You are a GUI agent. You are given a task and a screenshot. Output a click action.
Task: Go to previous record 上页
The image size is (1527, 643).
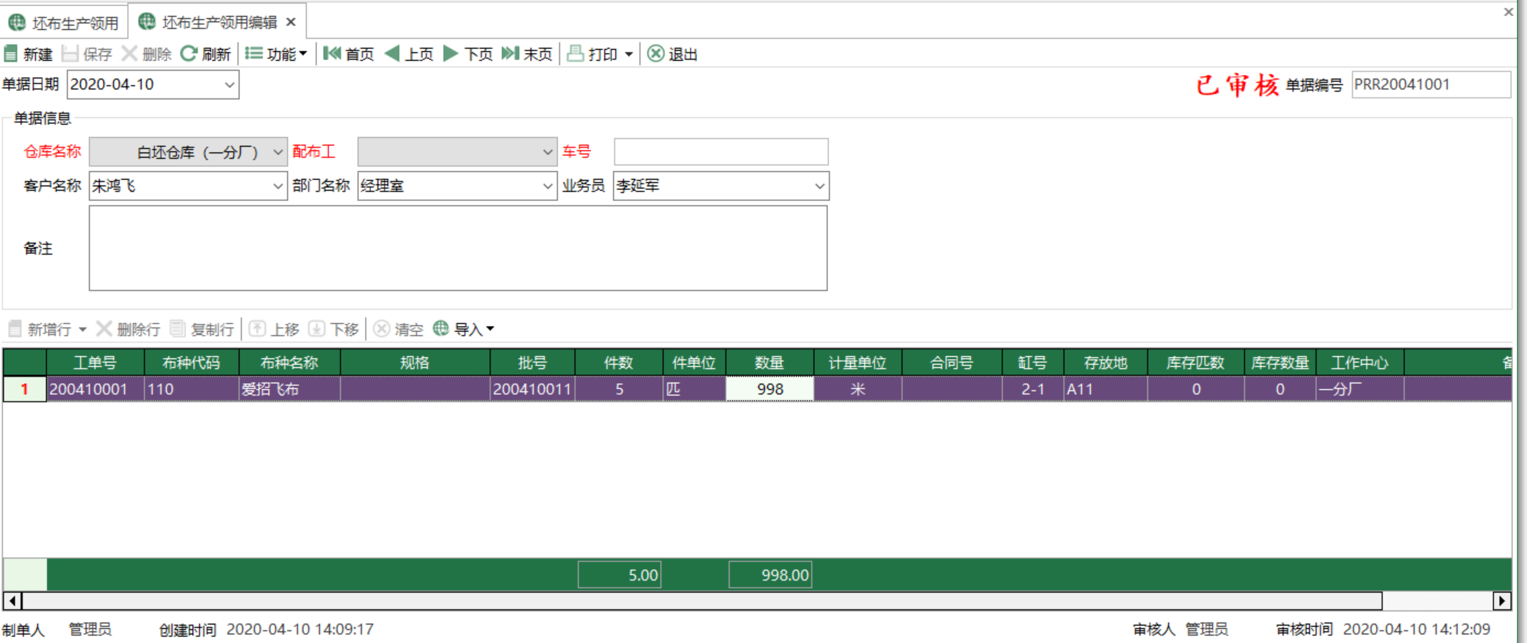(409, 54)
